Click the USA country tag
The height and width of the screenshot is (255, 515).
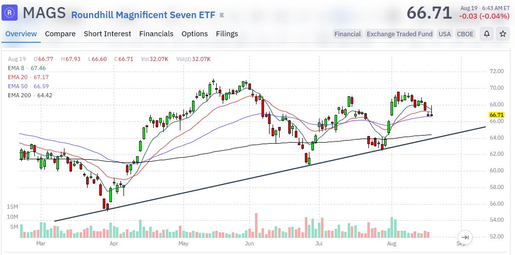[x=445, y=34]
